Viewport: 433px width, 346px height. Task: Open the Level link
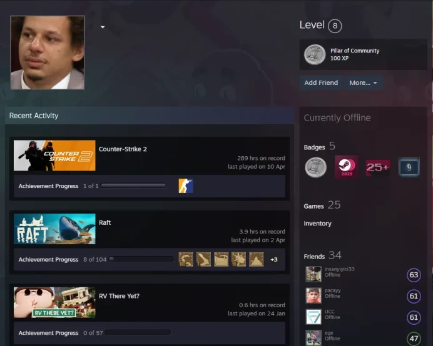coord(312,25)
